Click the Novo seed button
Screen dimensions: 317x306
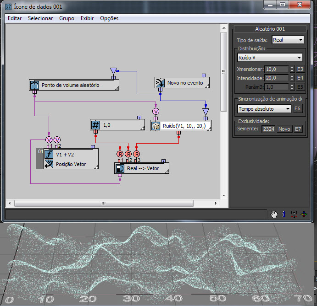click(284, 129)
